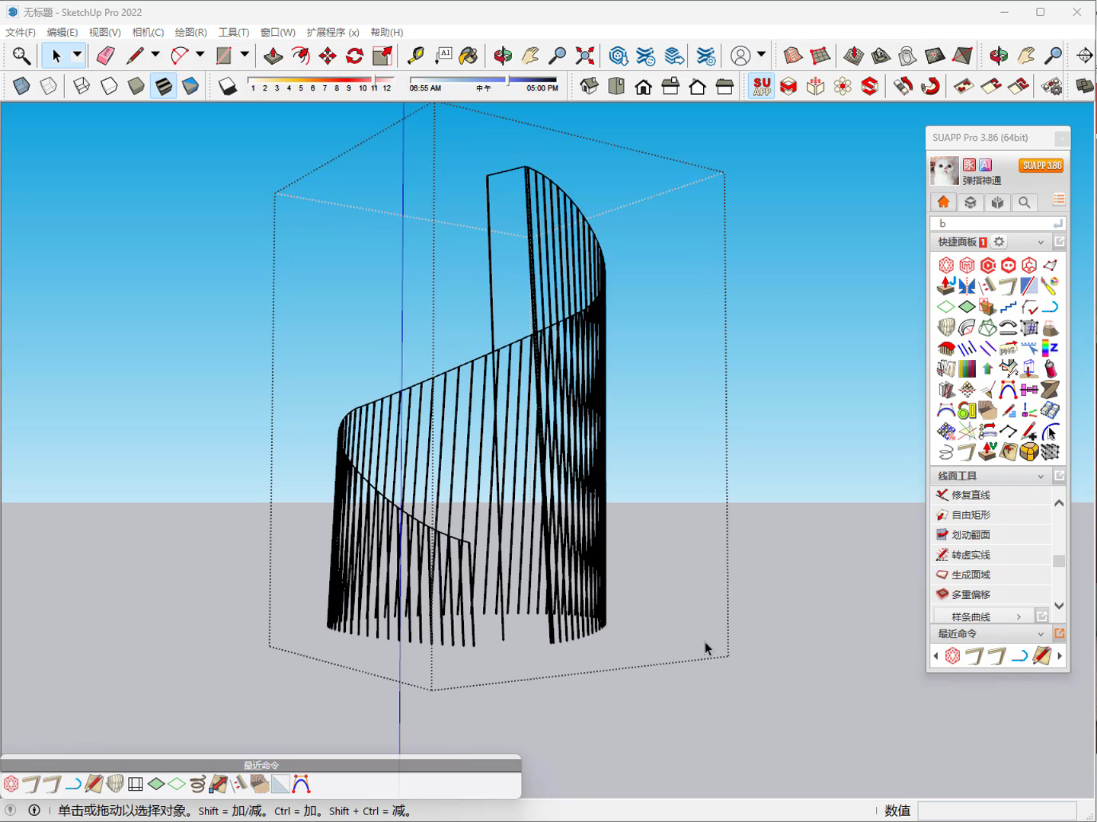
Task: Activate the Orbit tool
Action: point(503,56)
